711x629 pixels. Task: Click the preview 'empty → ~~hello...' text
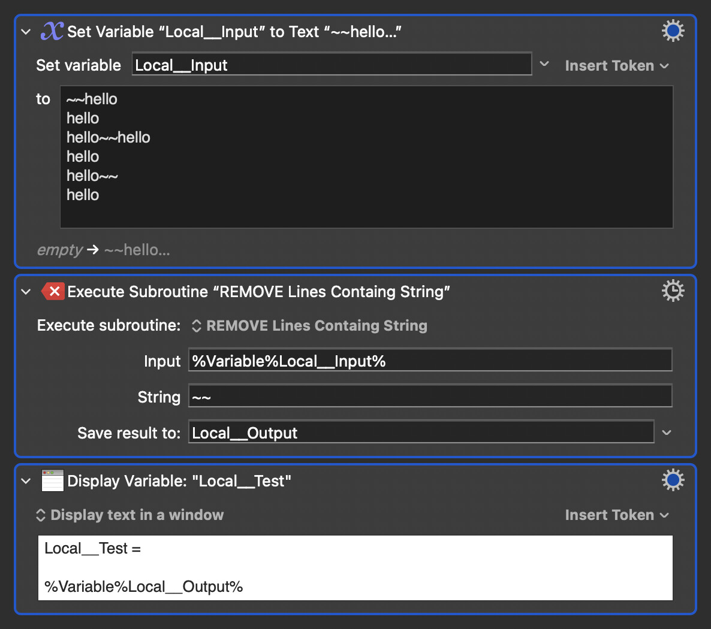pos(103,250)
